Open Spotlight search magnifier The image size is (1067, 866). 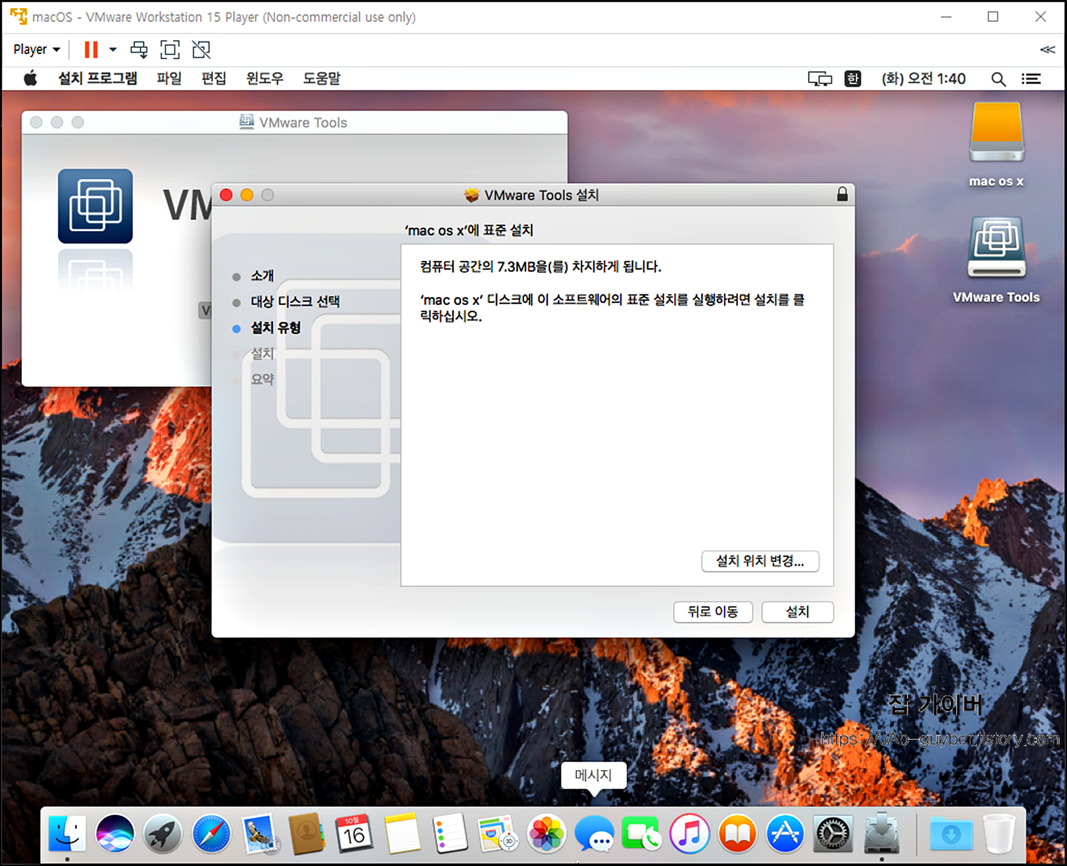pos(998,79)
